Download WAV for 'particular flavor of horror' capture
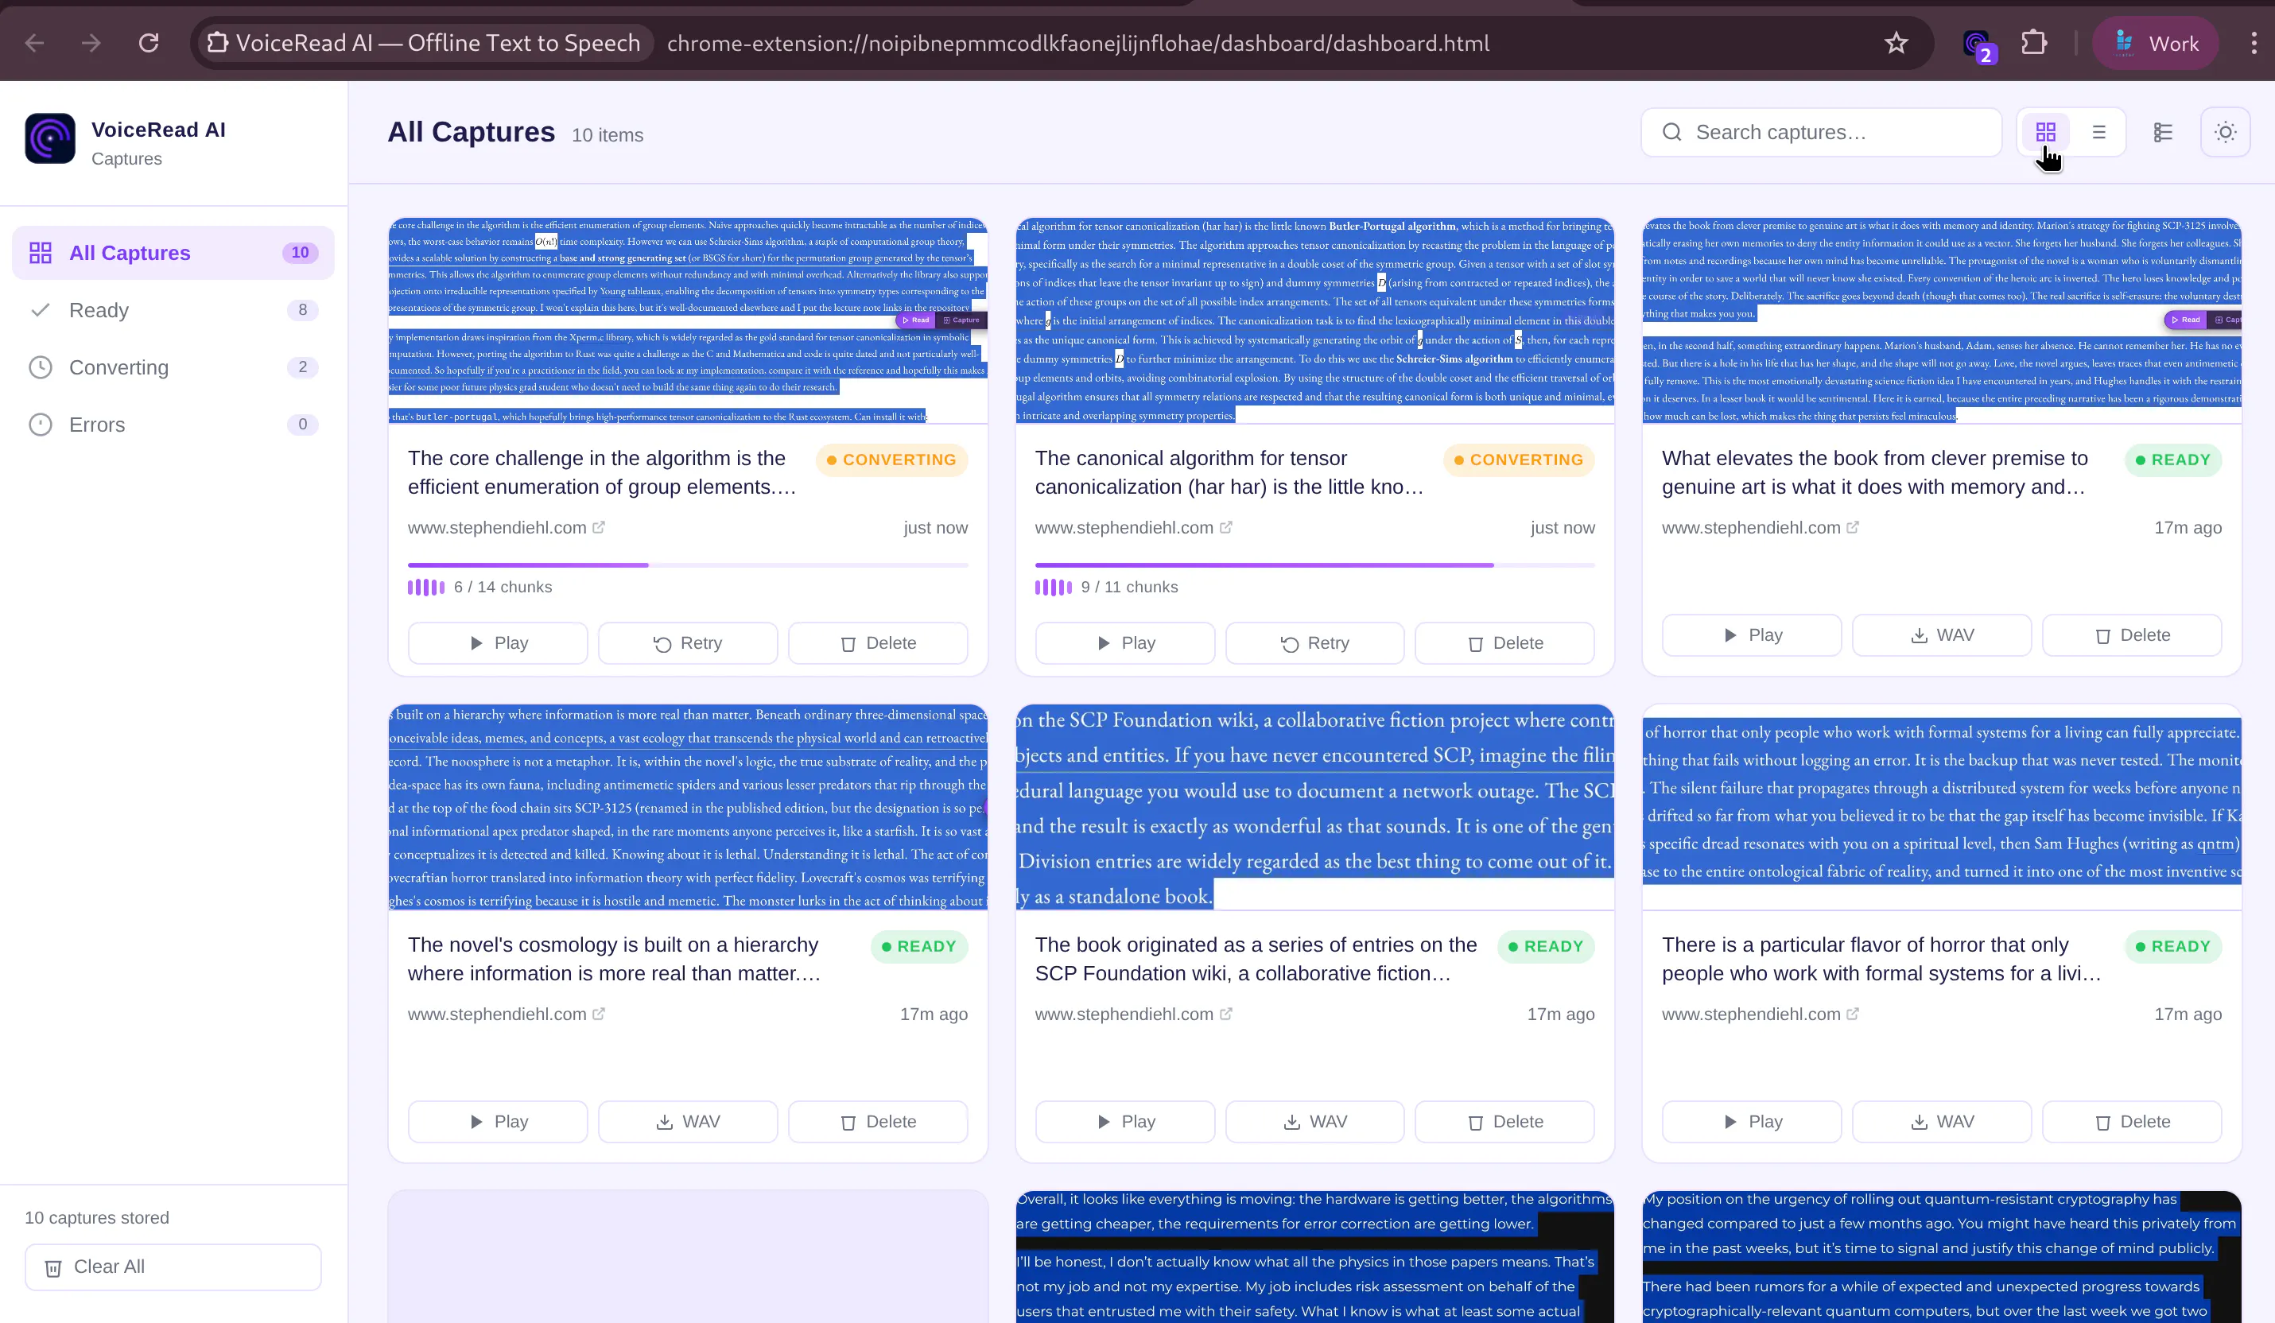This screenshot has width=2275, height=1323. (x=1942, y=1122)
